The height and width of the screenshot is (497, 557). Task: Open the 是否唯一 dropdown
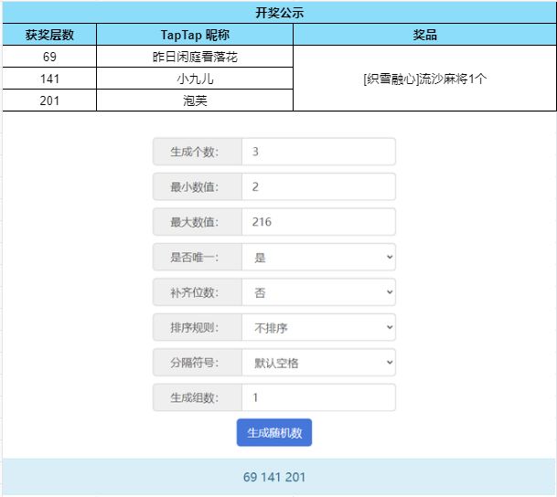coord(318,258)
